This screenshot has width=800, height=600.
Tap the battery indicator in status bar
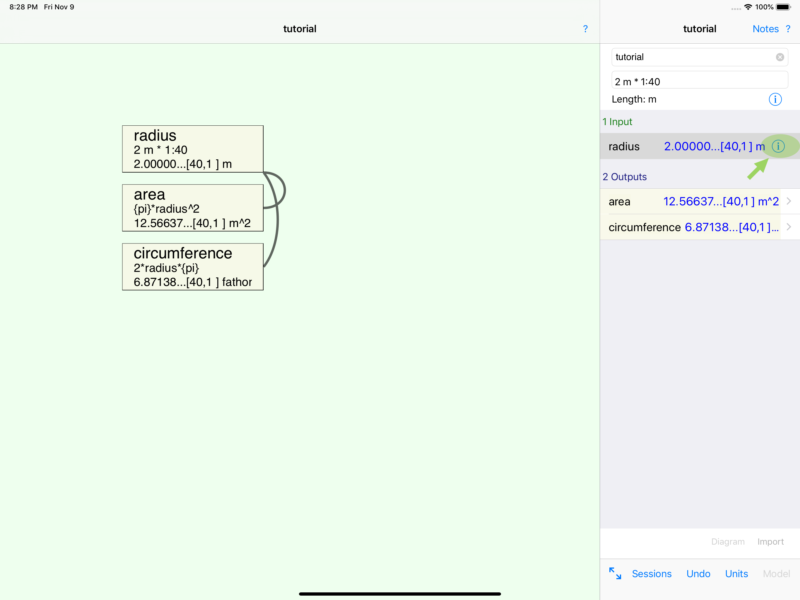coord(783,7)
